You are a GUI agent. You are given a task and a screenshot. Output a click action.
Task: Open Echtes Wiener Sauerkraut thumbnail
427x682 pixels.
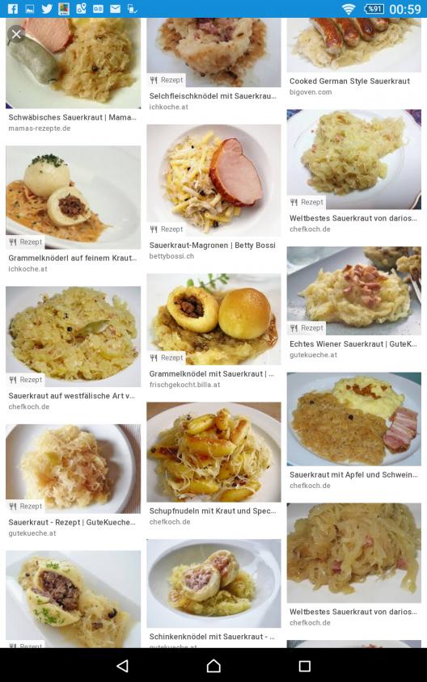pyautogui.click(x=354, y=291)
